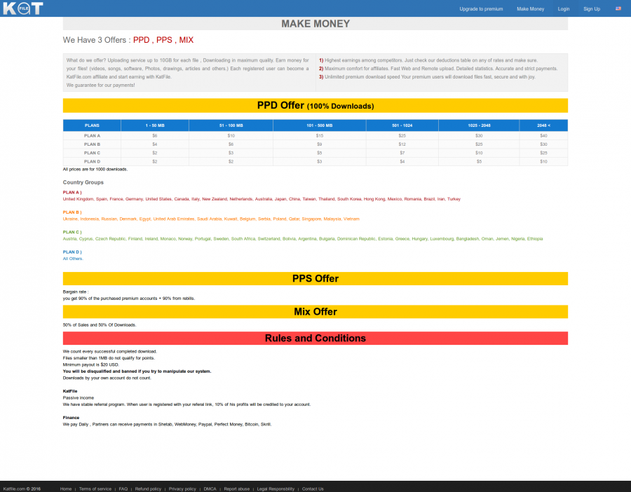Open the Home link in the footer

[x=66, y=488]
